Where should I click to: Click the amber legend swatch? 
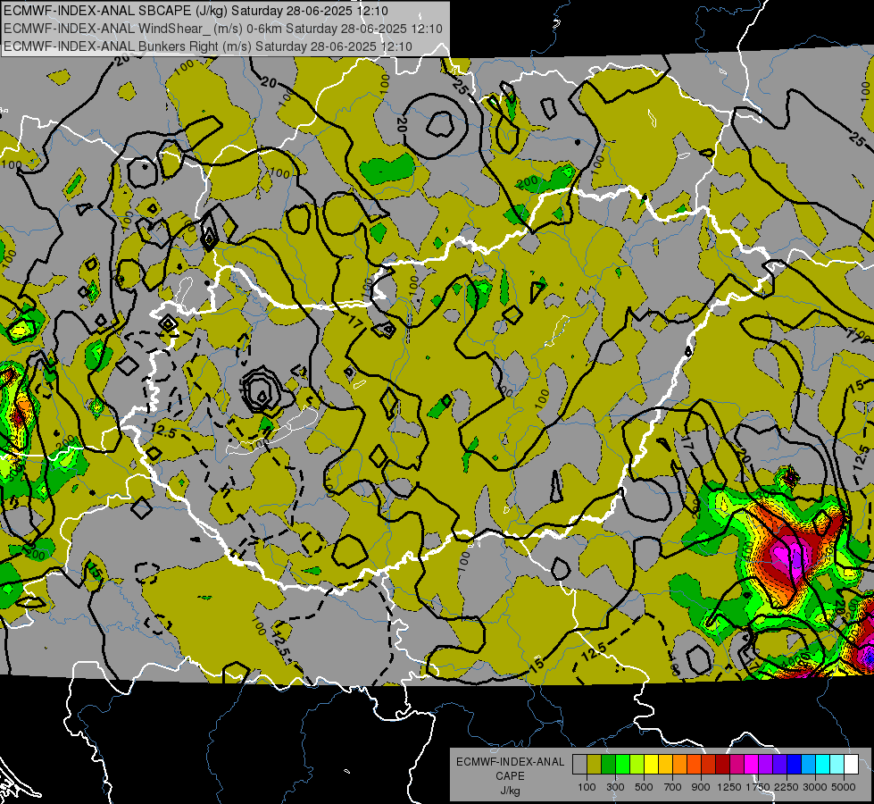tap(665, 764)
